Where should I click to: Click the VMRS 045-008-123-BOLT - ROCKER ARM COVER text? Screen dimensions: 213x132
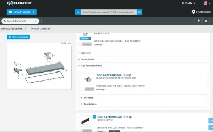click(x=120, y=86)
